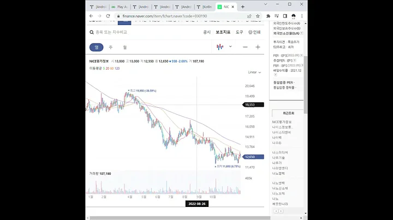Zoom in the chart with plus icon
This screenshot has height=220, width=393.
click(x=258, y=47)
